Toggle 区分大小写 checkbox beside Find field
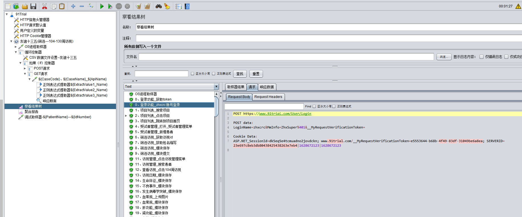The width and height of the screenshot is (522, 217). tap(314, 107)
